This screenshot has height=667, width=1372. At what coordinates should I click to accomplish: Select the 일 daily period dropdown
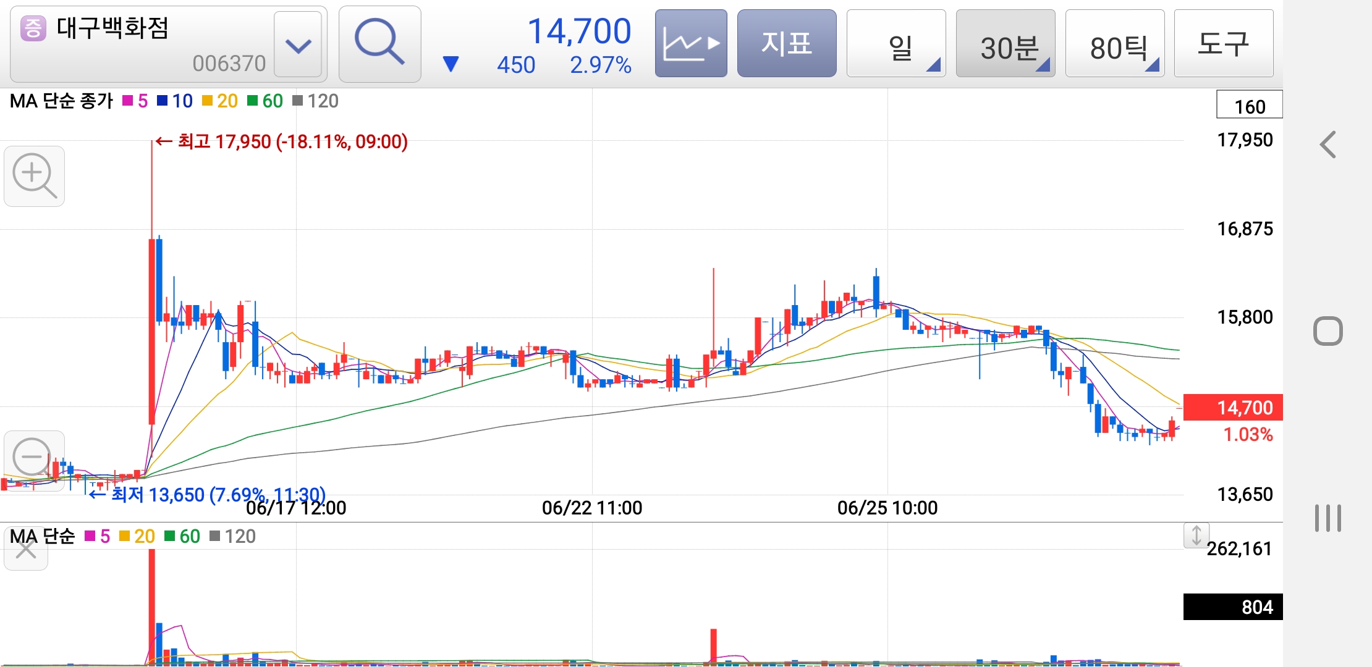pos(896,43)
